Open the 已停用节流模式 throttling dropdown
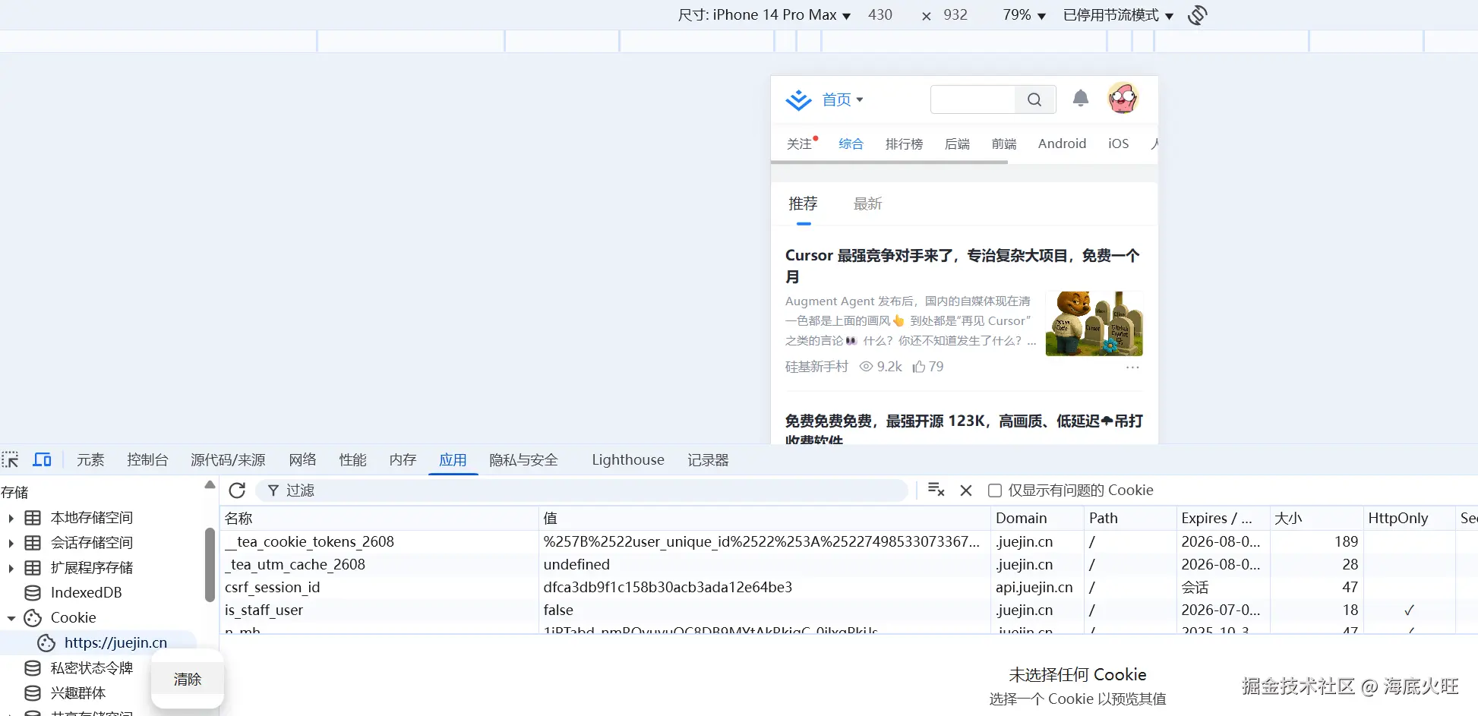 (x=1118, y=15)
